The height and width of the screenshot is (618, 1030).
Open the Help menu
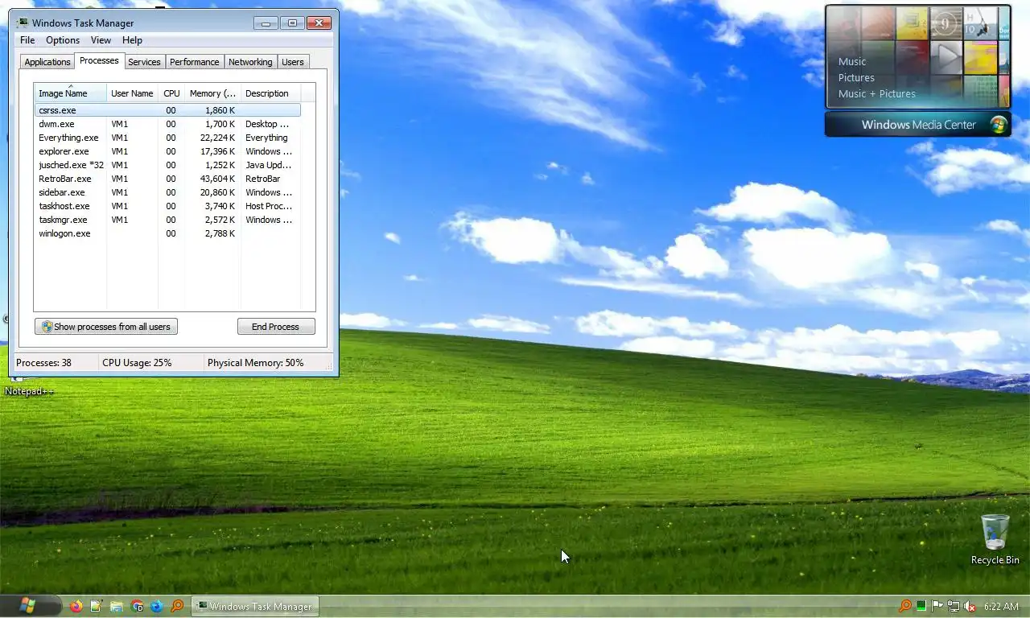(x=132, y=40)
